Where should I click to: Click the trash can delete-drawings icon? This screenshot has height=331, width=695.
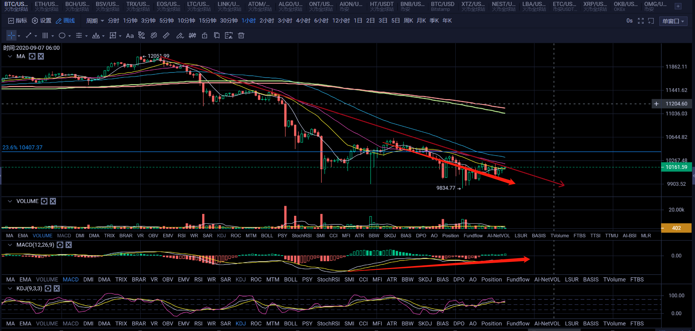241,36
